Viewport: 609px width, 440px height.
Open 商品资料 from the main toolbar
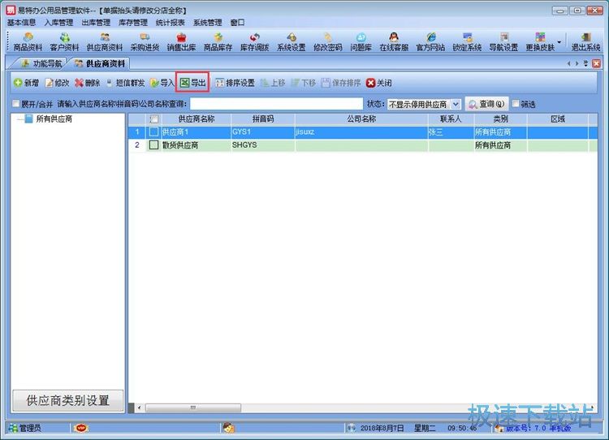click(x=28, y=42)
